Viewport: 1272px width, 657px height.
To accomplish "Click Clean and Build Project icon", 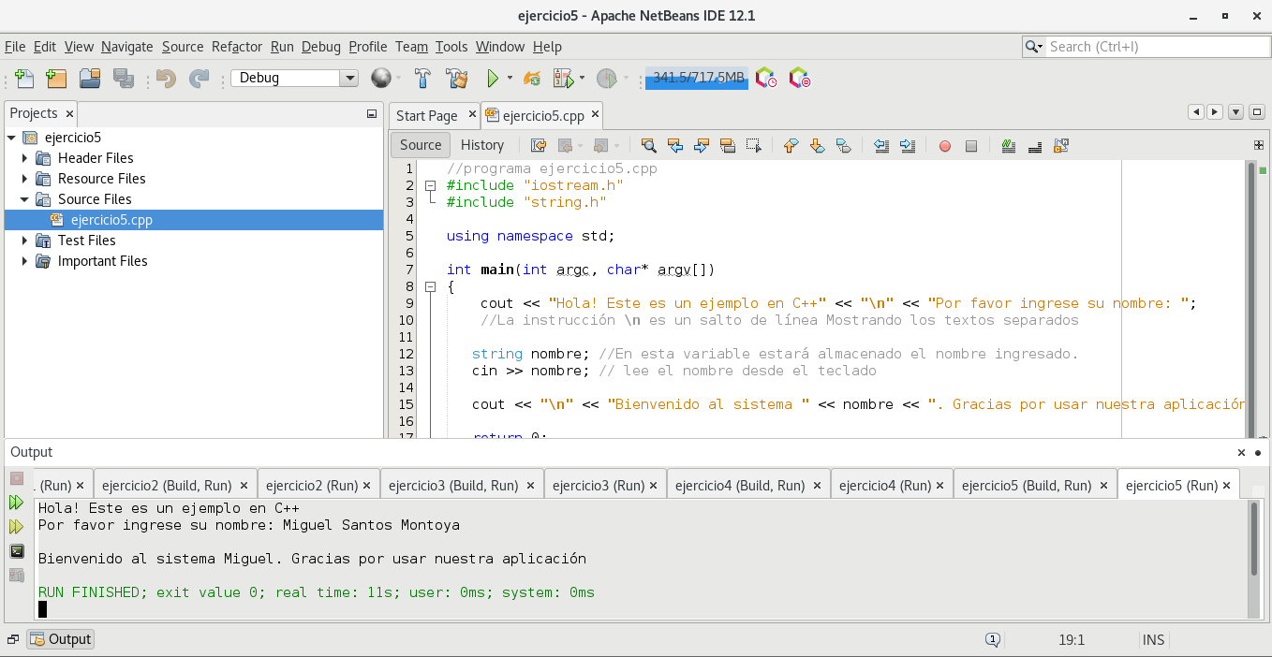I will [x=456, y=79].
